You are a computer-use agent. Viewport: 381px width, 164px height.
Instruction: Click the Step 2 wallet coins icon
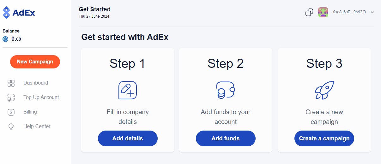click(x=226, y=90)
